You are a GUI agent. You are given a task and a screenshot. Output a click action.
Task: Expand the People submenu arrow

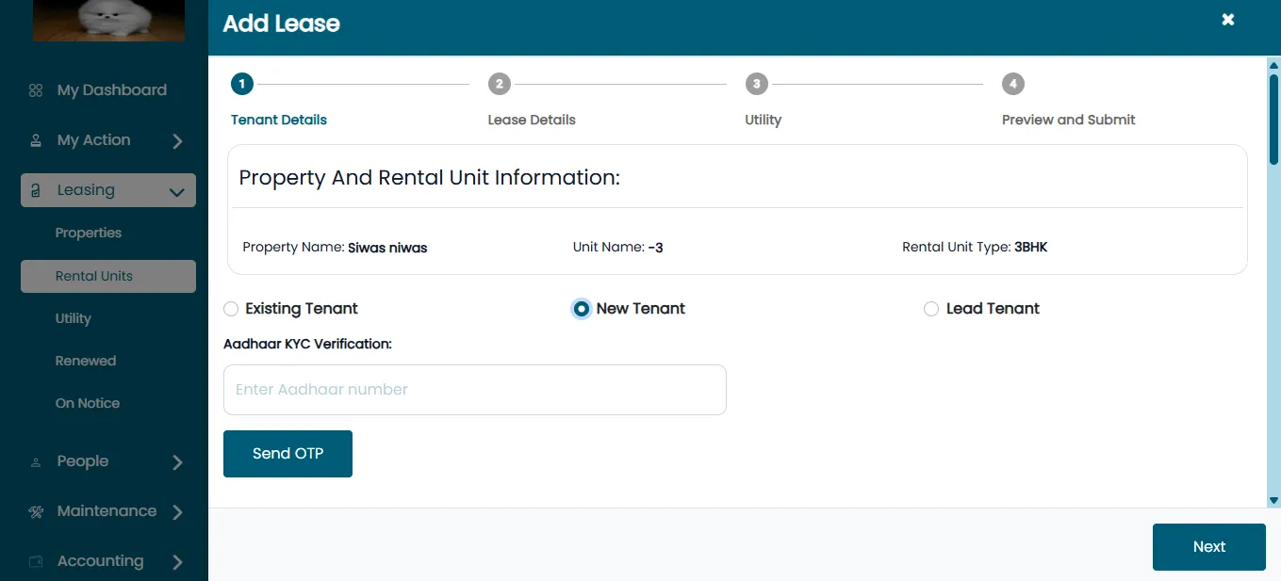point(177,462)
